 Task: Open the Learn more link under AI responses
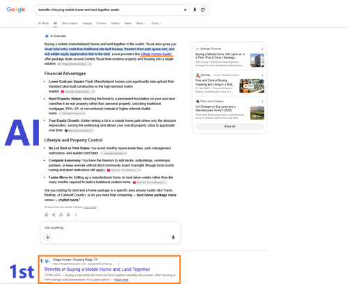coord(90,207)
